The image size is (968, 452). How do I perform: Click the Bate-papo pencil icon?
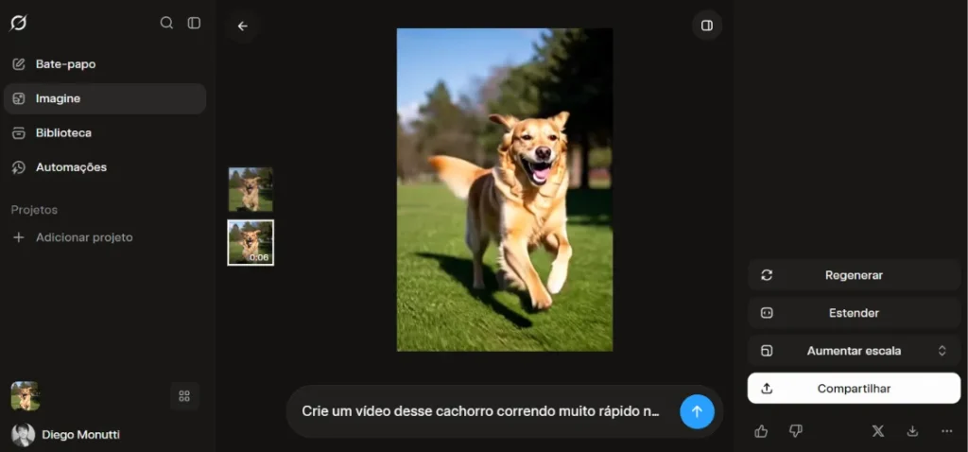click(19, 64)
